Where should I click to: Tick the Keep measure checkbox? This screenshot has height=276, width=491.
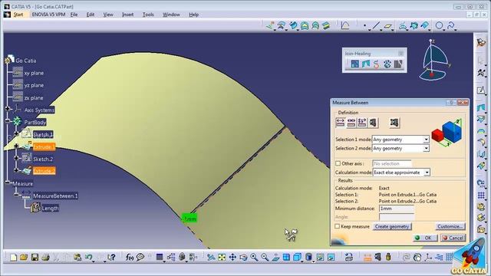[338, 226]
